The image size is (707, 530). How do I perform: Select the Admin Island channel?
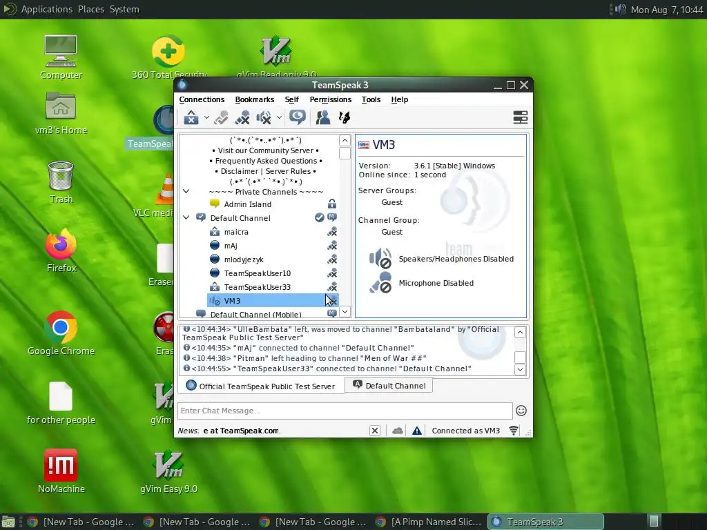pos(248,204)
